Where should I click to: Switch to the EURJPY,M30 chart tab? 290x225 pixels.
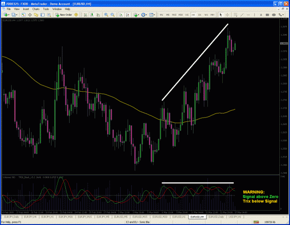pyautogui.click(x=66, y=217)
